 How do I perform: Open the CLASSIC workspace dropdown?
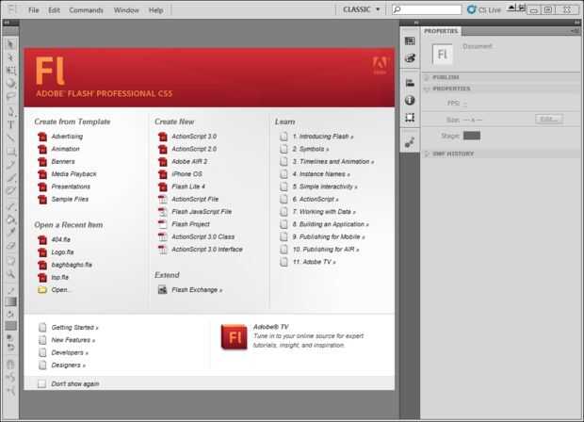[362, 9]
